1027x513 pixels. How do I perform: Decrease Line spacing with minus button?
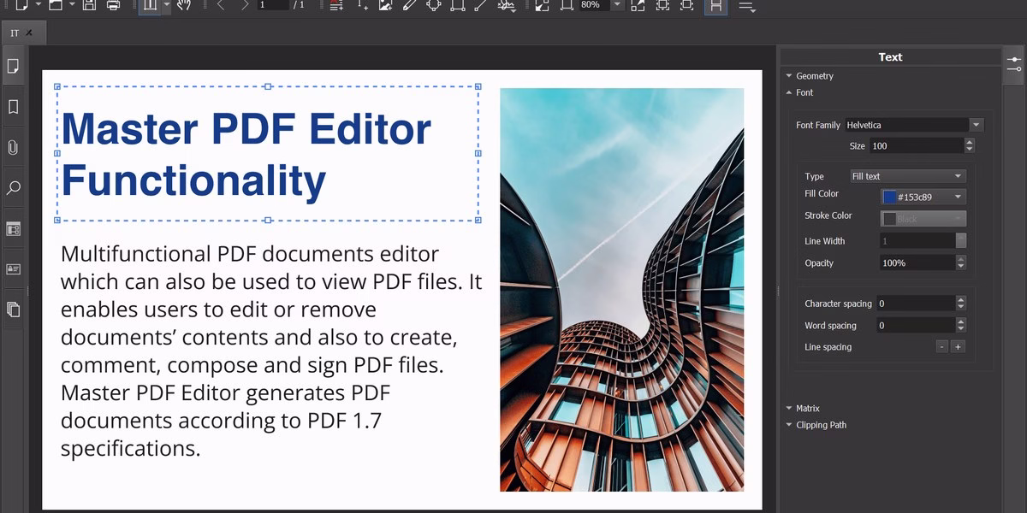[942, 347]
